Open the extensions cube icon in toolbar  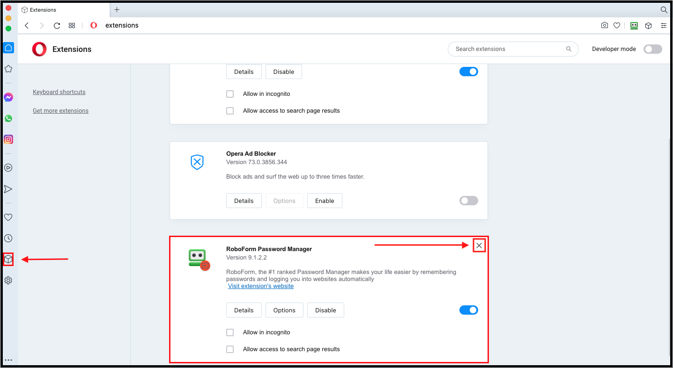[649, 26]
